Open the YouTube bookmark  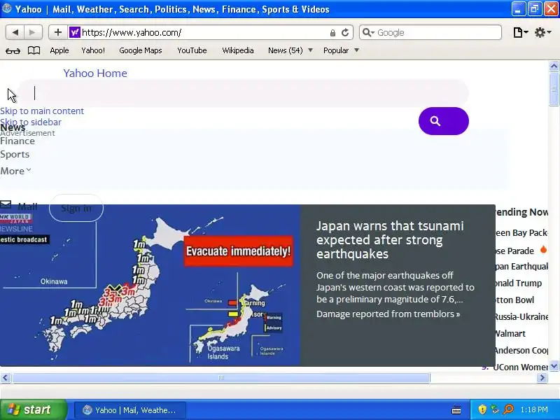192,50
